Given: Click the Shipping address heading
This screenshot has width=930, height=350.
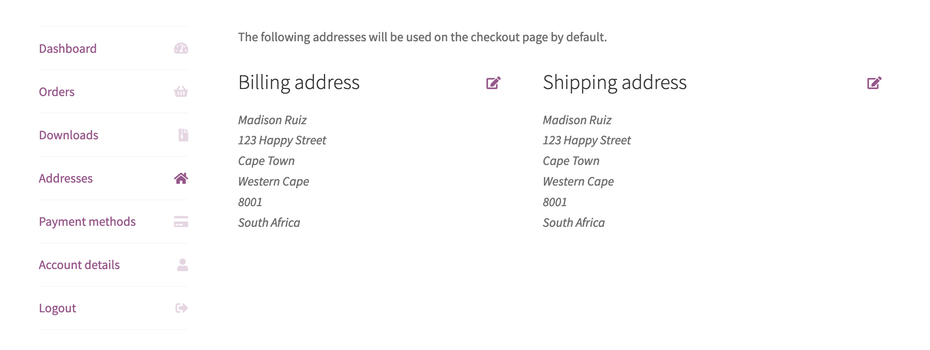Looking at the screenshot, I should 614,82.
